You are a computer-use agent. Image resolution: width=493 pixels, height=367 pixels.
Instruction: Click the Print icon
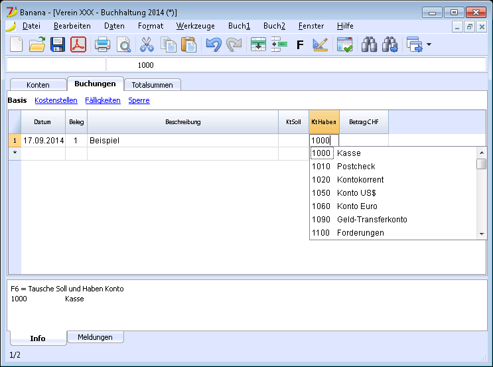pos(102,44)
